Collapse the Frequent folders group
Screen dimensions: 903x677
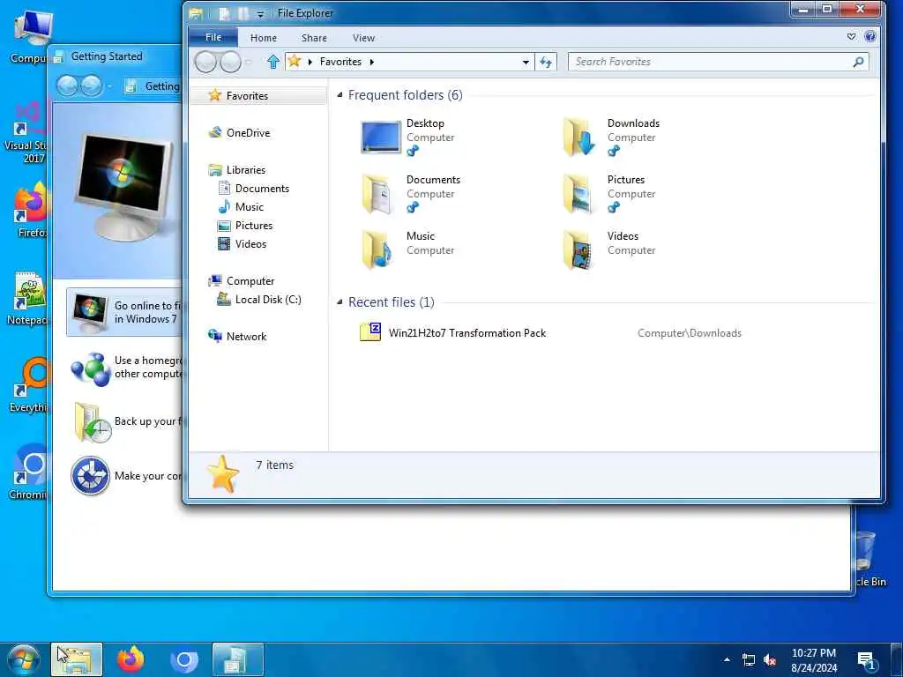click(x=340, y=95)
